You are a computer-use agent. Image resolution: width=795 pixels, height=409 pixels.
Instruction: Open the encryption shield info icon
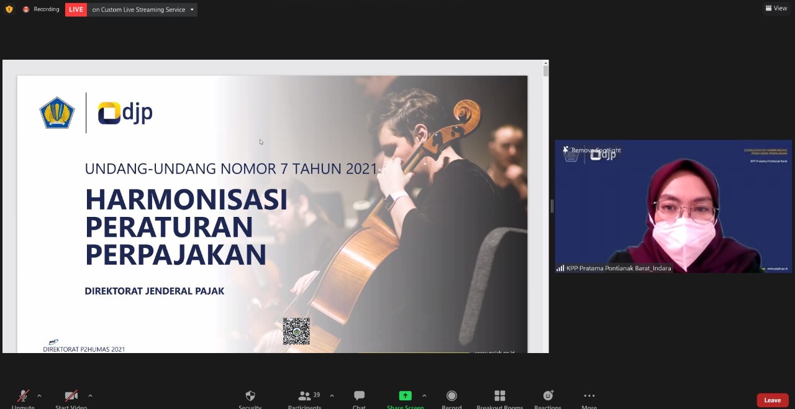click(9, 9)
